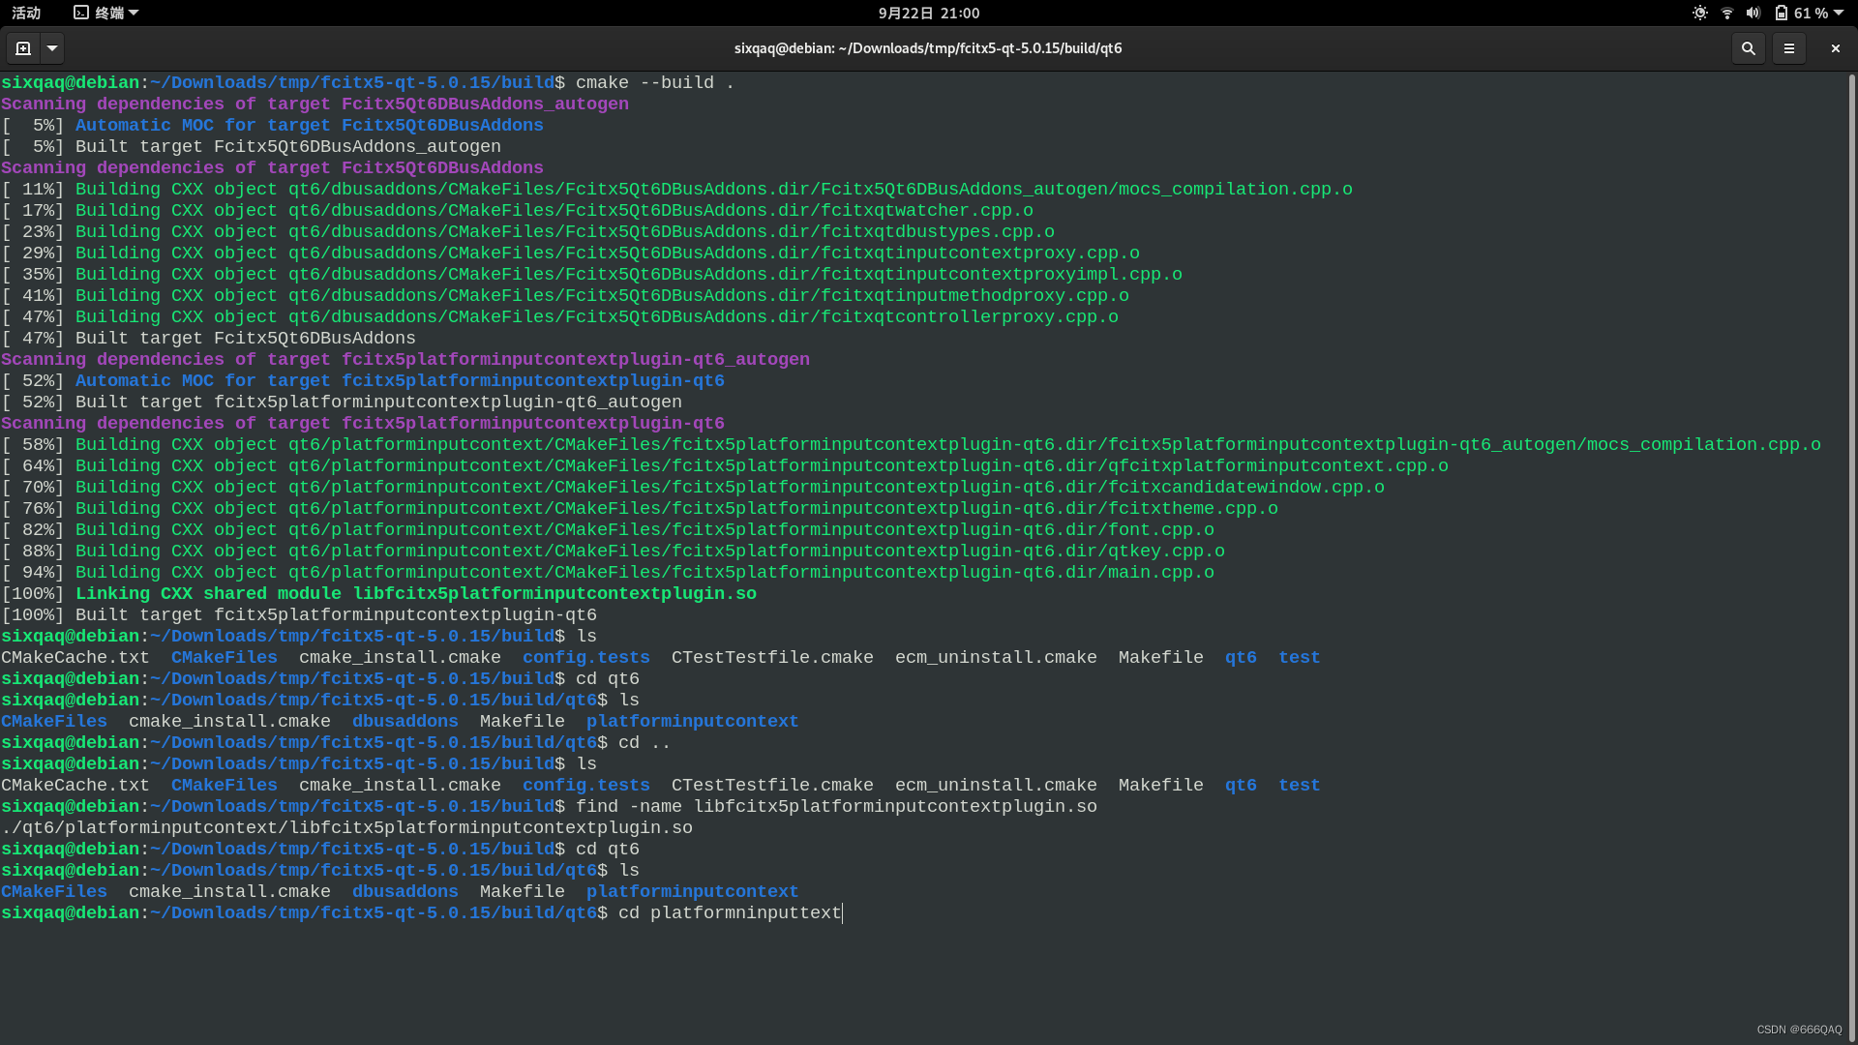Screen dimensions: 1858x1045
Task: Click the find result path line
Action: (347, 828)
